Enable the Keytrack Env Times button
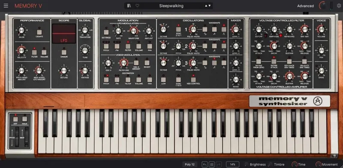This screenshot has width=343, height=168. point(289,62)
